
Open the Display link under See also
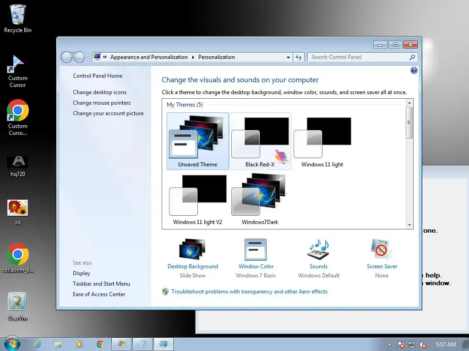pos(82,273)
